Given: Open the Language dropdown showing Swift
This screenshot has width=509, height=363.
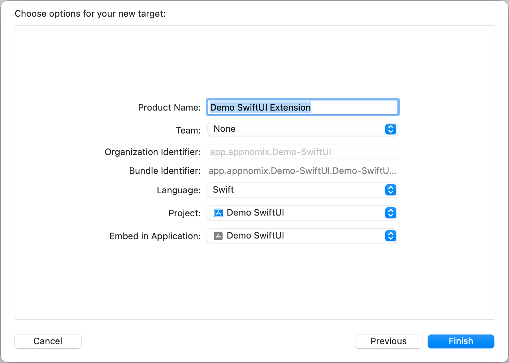Looking at the screenshot, I should (x=296, y=190).
